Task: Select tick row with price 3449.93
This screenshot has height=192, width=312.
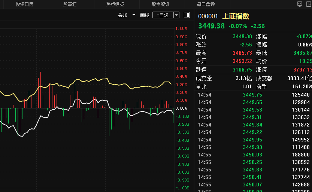Action: [254, 147]
